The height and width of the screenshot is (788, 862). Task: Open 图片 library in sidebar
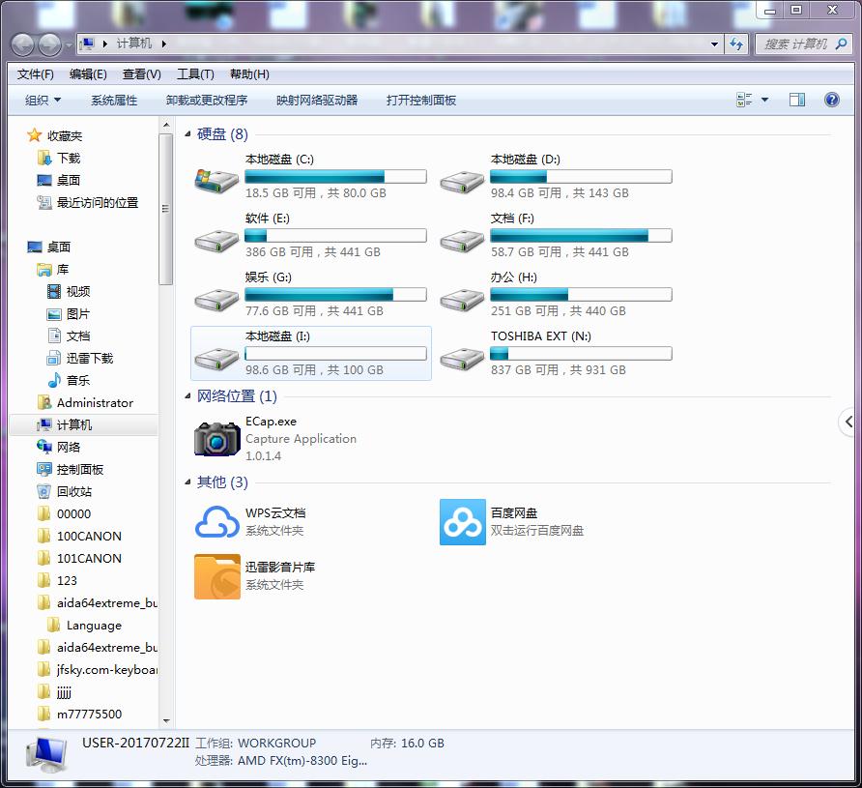pos(78,314)
